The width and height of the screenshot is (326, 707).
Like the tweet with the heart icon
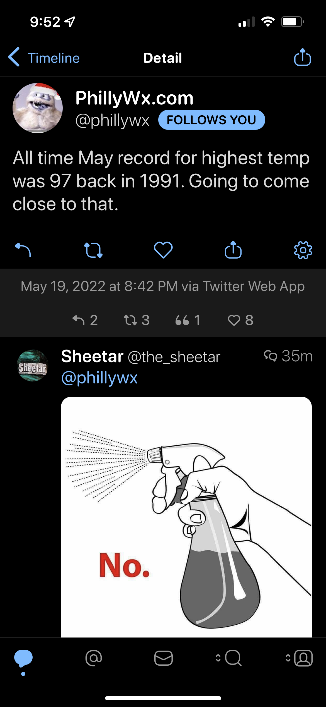coord(163,250)
